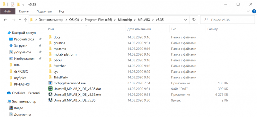Maximize the v5.35 Explorer window

pos(238,4)
